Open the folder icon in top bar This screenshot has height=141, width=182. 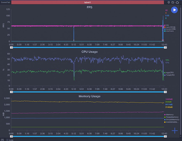tap(173, 2)
